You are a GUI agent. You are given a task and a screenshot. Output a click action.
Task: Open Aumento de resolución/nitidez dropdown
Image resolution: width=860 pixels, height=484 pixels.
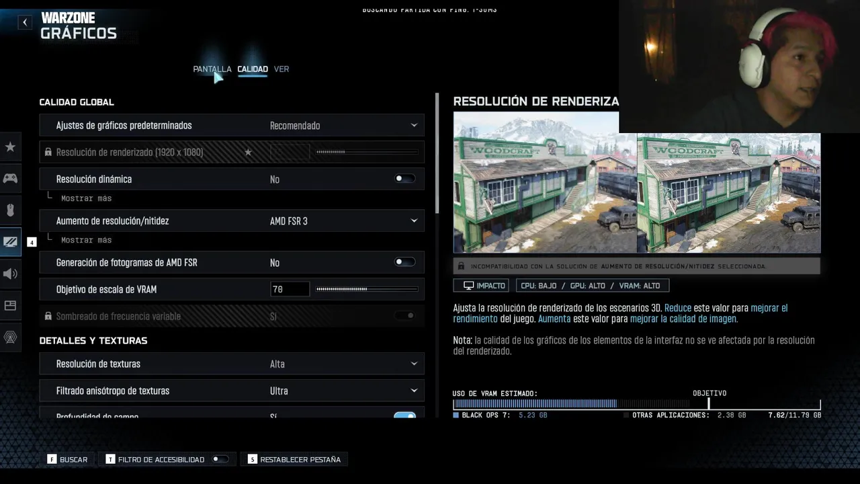[x=232, y=220]
